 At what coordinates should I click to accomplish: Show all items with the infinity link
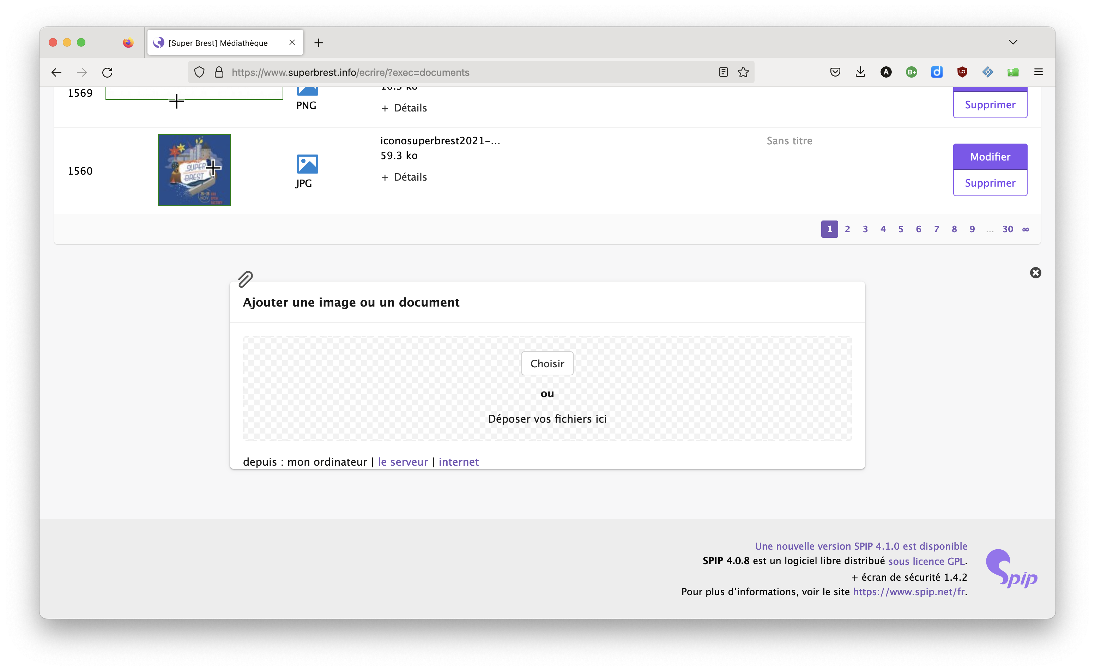(x=1025, y=229)
